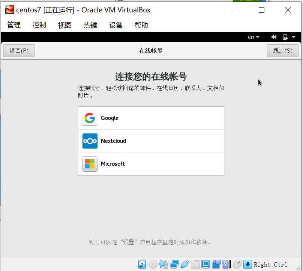Click the hard disk activity icon
303x271 pixels.
[x=142, y=264]
